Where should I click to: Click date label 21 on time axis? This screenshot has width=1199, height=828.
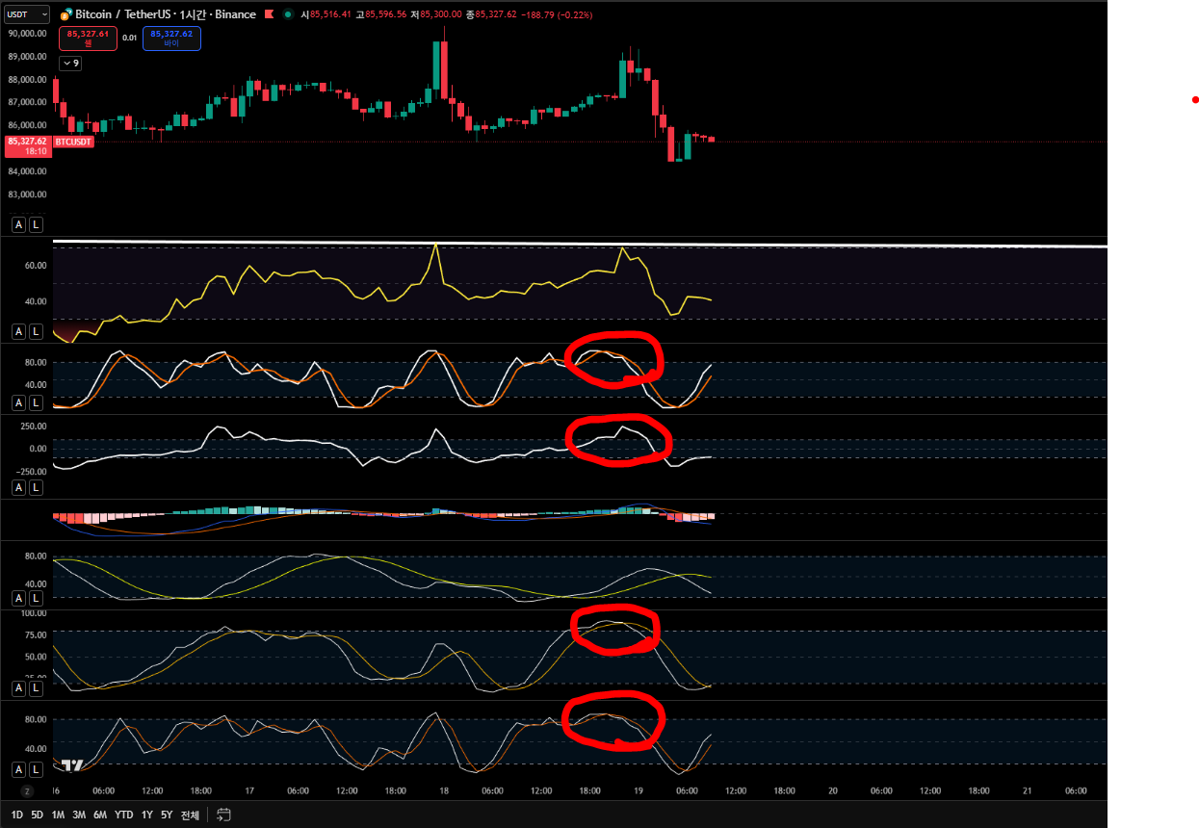tap(1028, 790)
